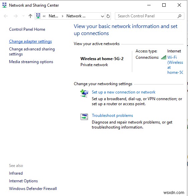
Task: Click the Search Control Panel field
Action: (x=149, y=16)
